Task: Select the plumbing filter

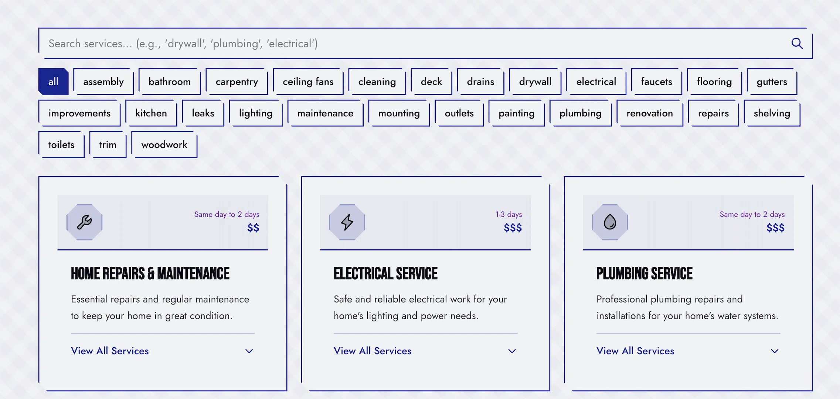Action: click(580, 113)
